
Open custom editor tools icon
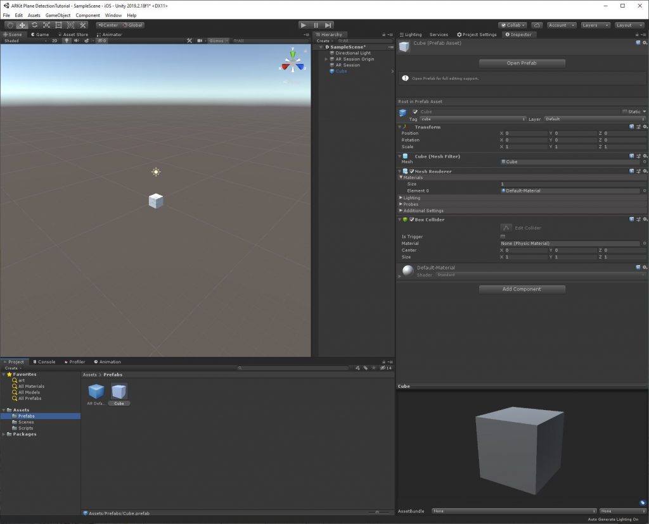pyautogui.click(x=83, y=25)
